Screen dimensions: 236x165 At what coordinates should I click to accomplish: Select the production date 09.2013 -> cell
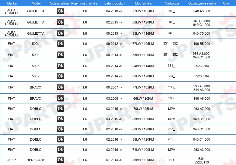click(x=114, y=55)
